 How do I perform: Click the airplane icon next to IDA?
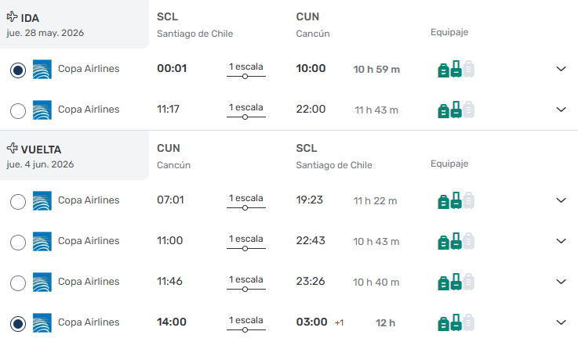(12, 16)
